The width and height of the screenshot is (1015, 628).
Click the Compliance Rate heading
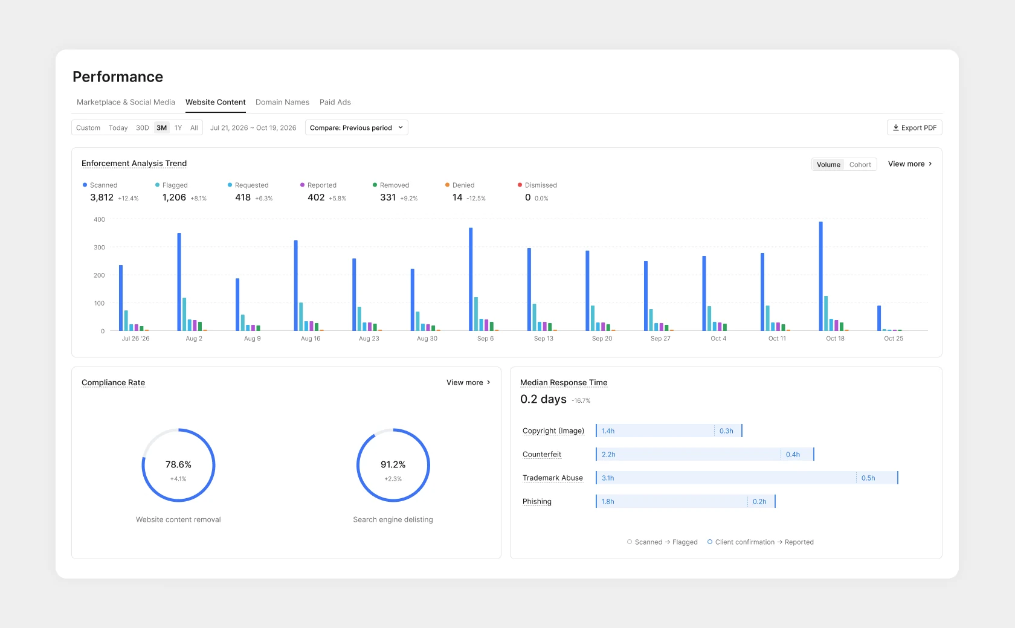click(x=113, y=382)
